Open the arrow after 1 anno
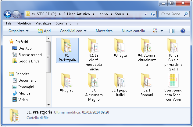193x127 pixels. 112,14
